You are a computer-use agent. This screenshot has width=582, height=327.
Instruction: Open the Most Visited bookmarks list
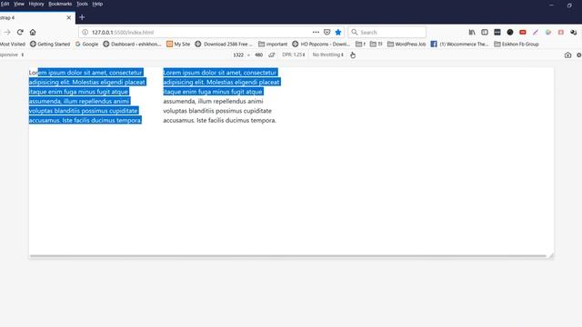tap(12, 44)
